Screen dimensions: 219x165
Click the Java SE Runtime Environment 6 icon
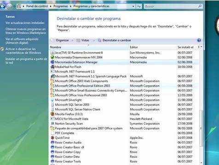coord(52,53)
